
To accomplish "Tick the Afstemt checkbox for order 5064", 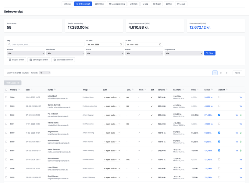I will coord(219,97).
